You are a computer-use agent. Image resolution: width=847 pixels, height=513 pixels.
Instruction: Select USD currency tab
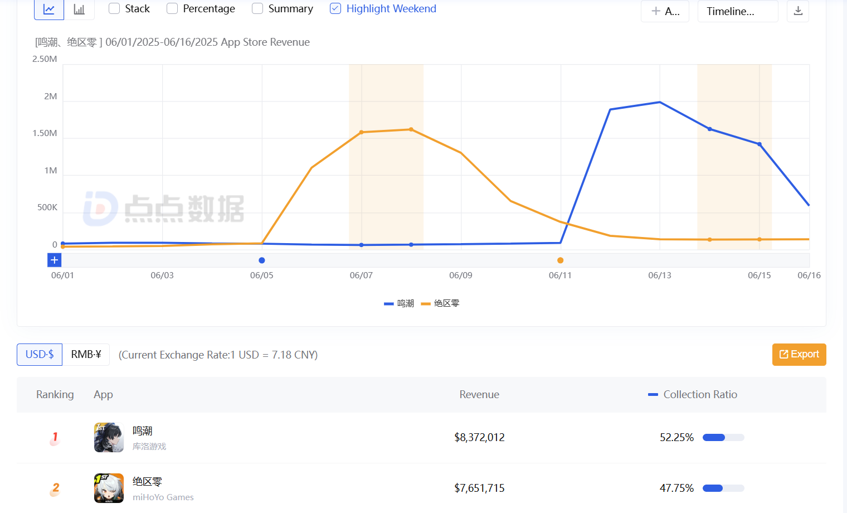pos(40,355)
